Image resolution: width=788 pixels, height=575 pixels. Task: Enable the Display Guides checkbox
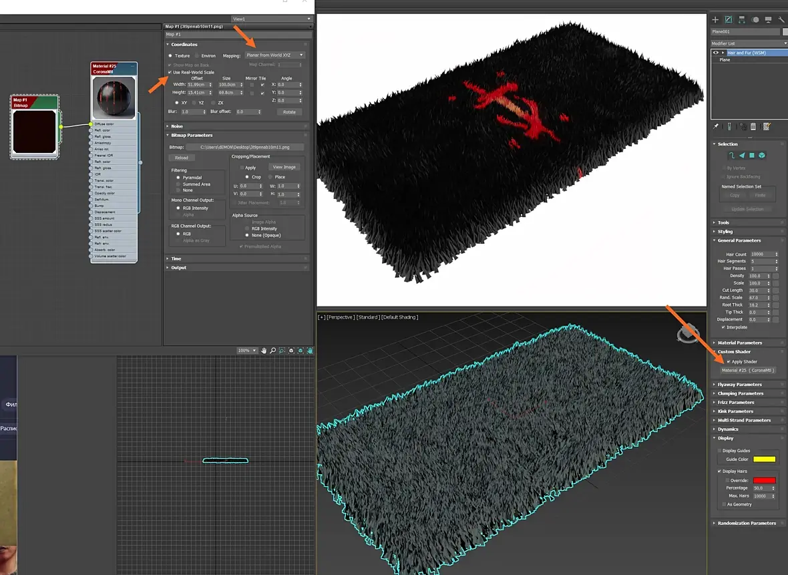point(720,451)
